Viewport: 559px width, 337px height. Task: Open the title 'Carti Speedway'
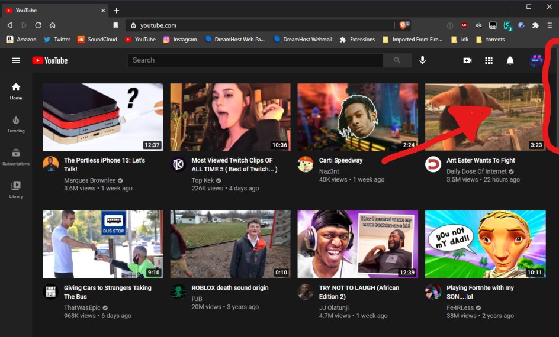pyautogui.click(x=341, y=160)
